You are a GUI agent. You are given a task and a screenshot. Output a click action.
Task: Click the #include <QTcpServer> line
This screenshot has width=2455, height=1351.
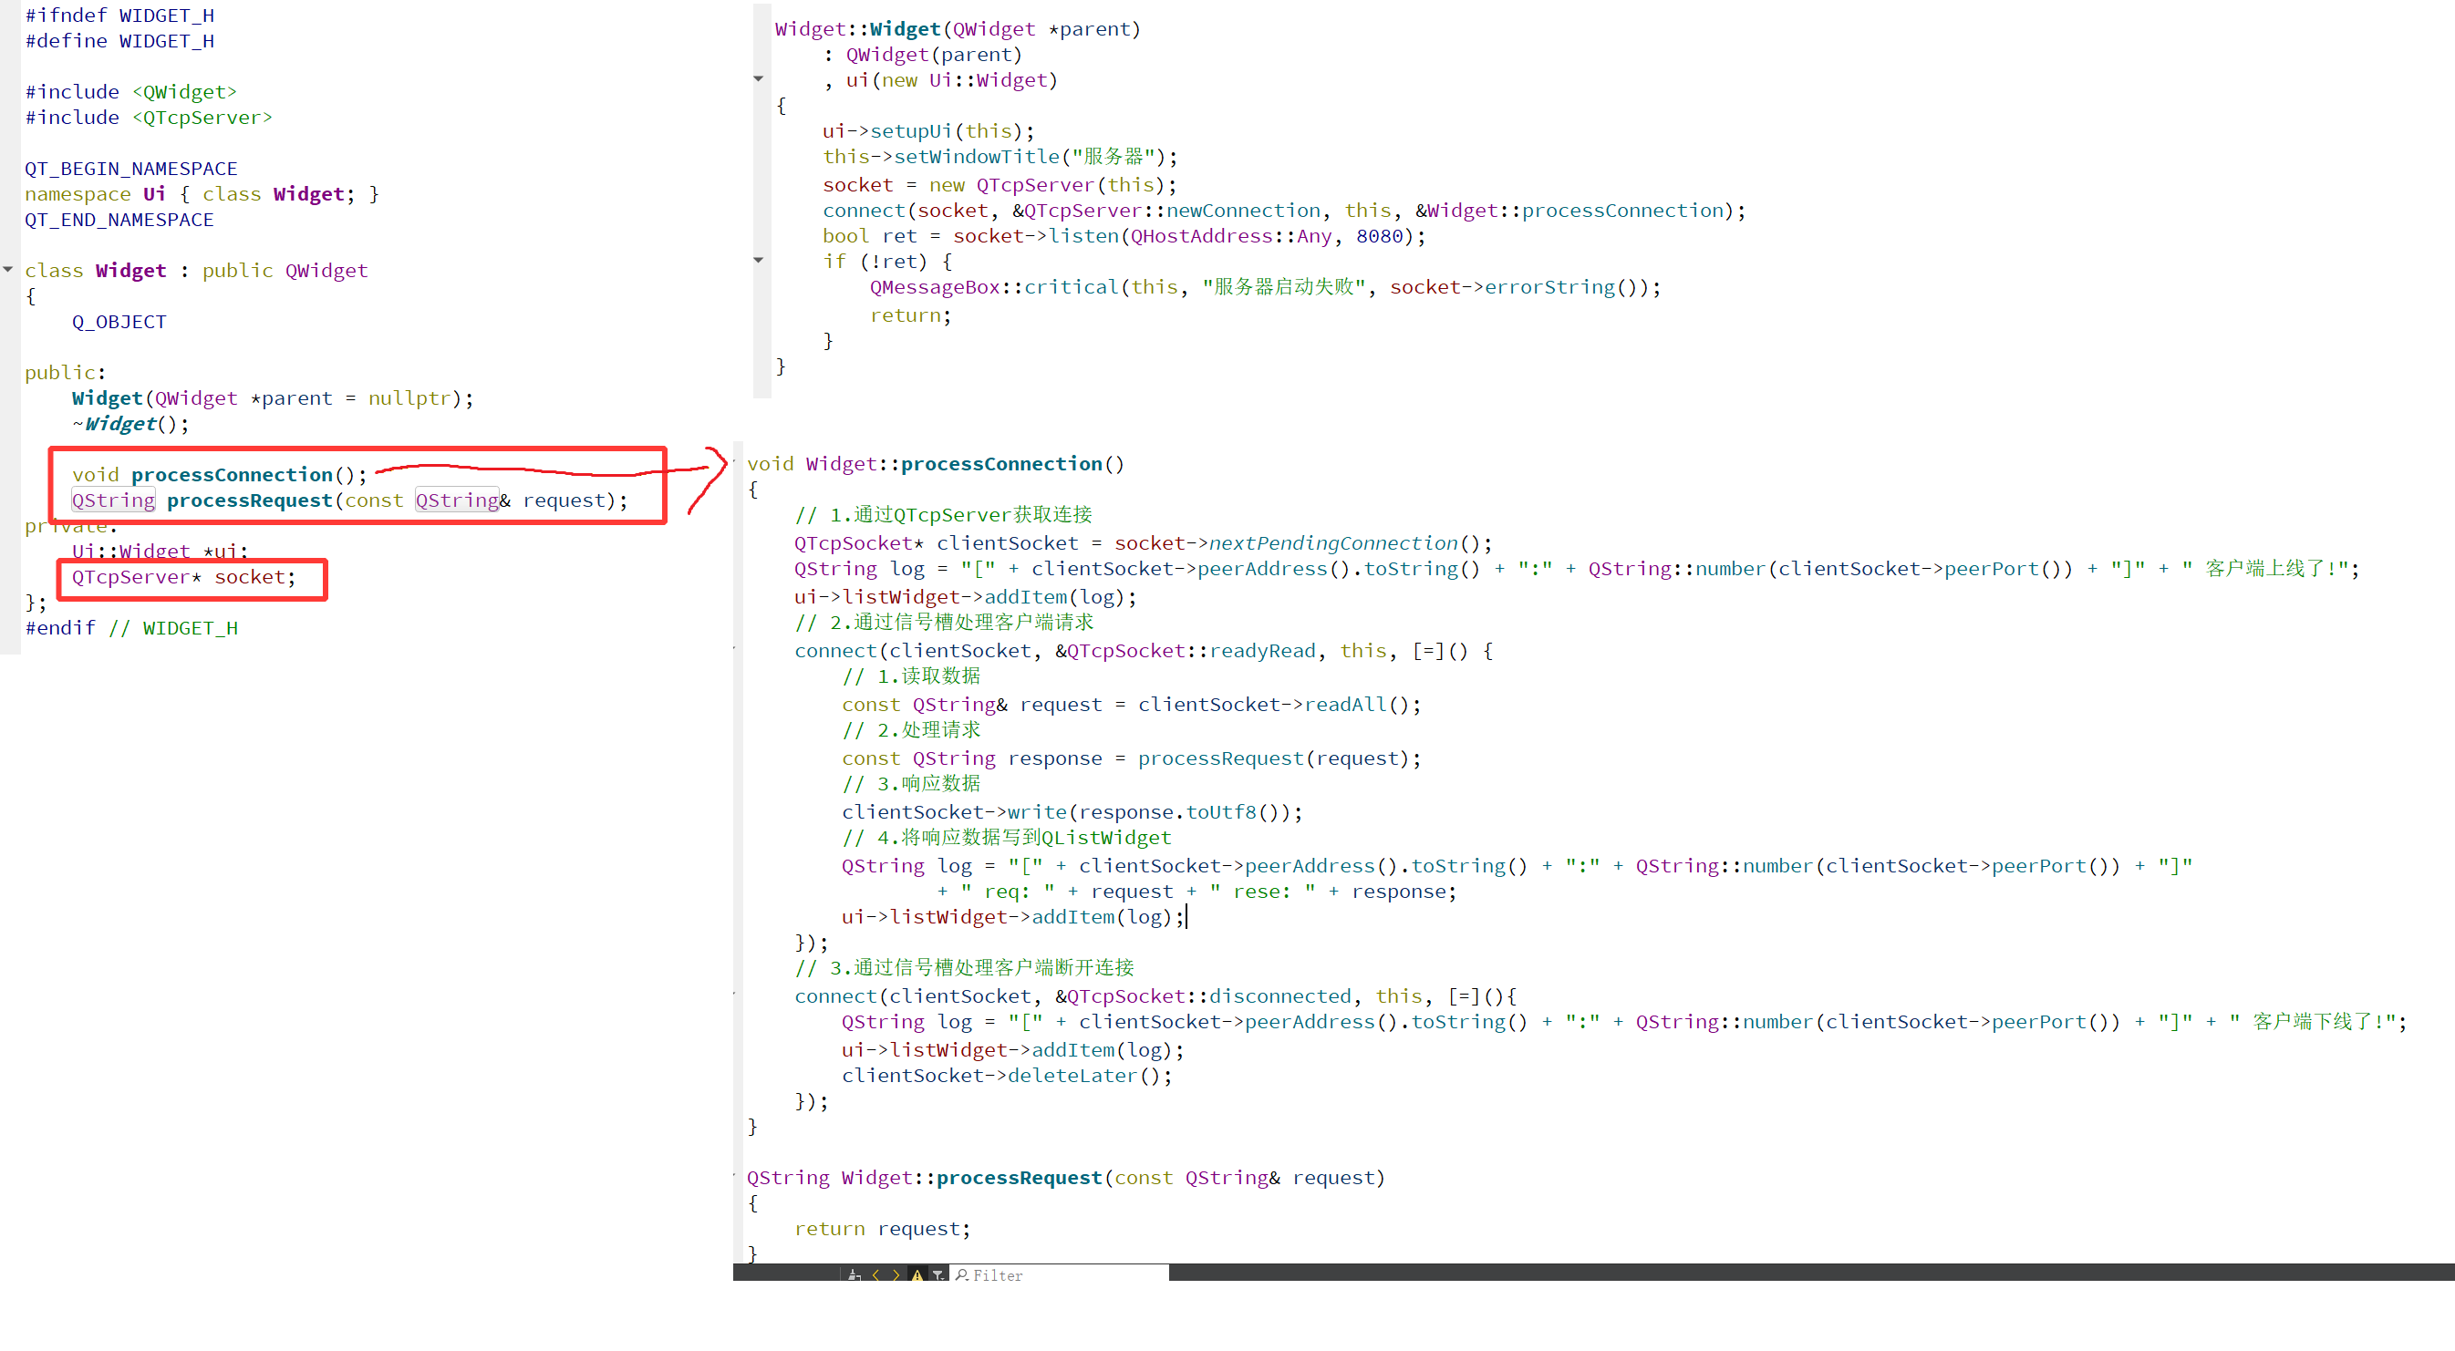148,118
